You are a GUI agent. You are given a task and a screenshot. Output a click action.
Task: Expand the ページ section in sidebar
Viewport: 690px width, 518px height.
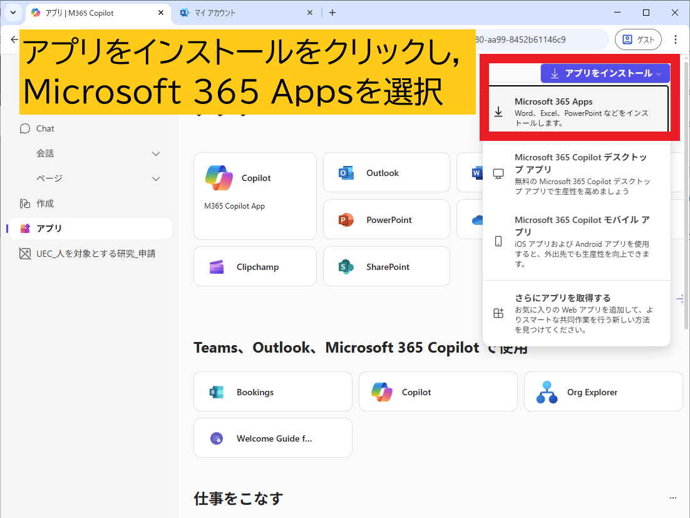point(156,179)
